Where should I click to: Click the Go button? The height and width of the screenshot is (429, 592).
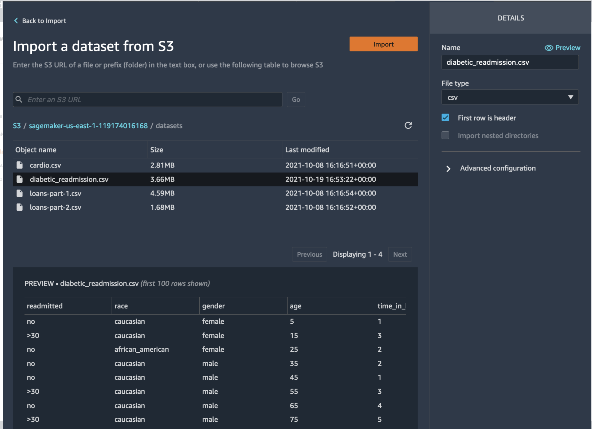click(296, 100)
